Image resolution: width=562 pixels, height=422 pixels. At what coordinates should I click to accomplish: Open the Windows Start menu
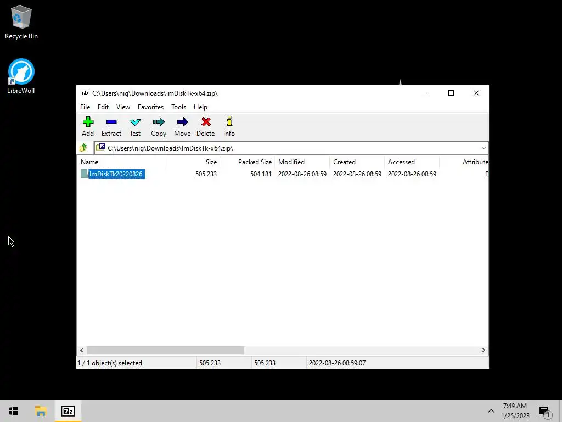13,411
